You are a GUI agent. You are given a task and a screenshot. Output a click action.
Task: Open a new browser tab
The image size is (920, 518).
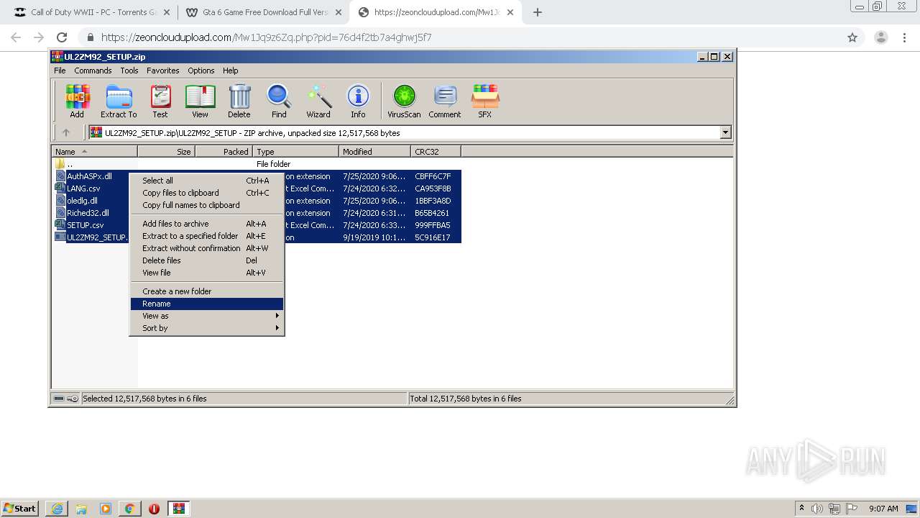[538, 12]
